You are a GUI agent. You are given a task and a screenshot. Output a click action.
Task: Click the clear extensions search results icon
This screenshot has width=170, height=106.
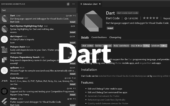coord(68,4)
